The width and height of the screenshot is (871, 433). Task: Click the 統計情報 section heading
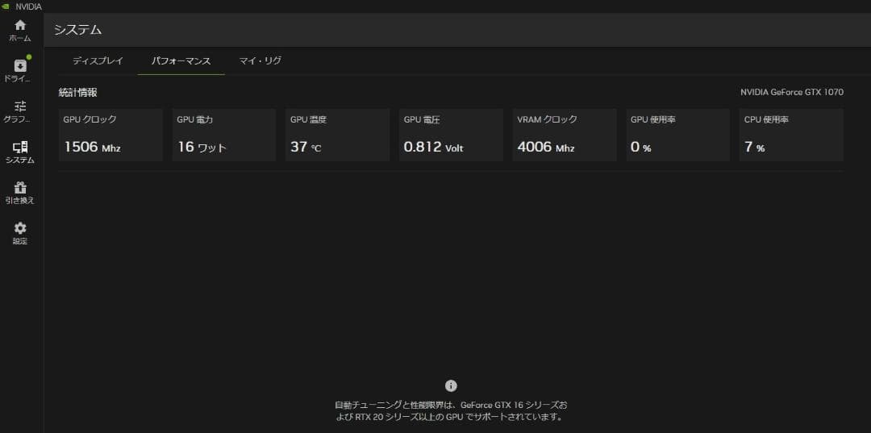77,93
